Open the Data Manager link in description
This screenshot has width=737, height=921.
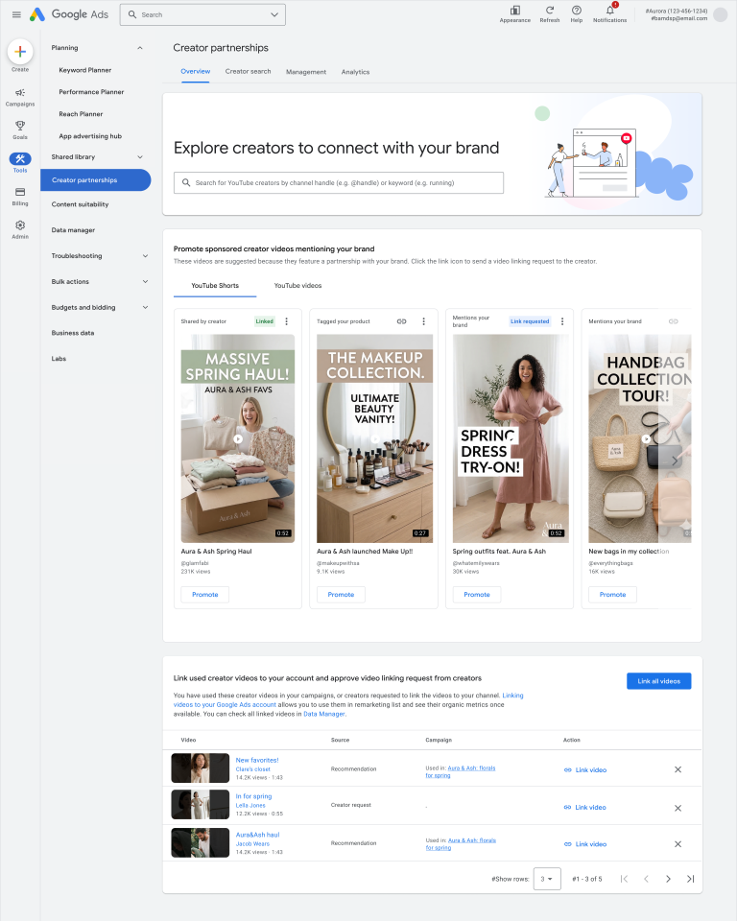[324, 714]
